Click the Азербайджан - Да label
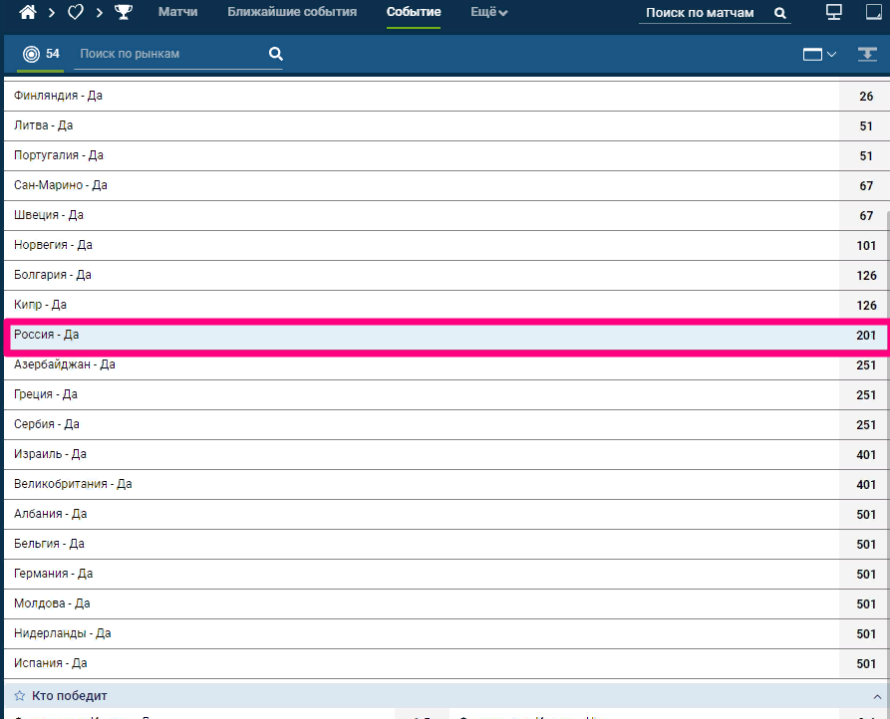 pyautogui.click(x=64, y=364)
